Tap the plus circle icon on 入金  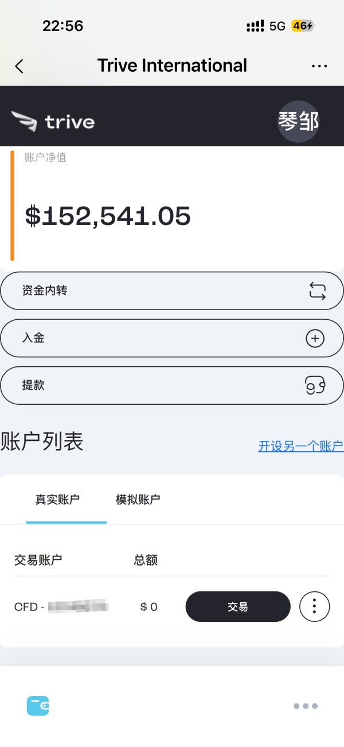pos(315,339)
